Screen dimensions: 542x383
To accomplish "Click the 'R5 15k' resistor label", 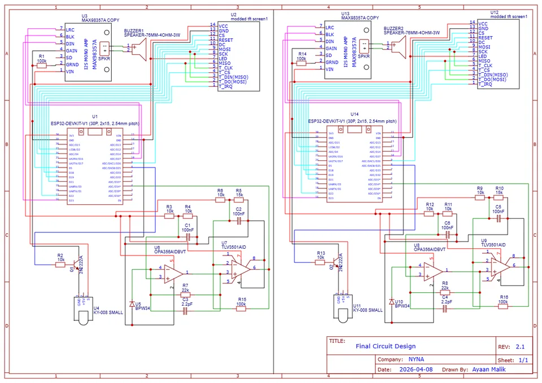I will 239,193.
